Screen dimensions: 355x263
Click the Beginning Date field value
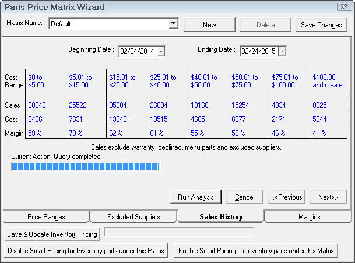[x=137, y=51]
